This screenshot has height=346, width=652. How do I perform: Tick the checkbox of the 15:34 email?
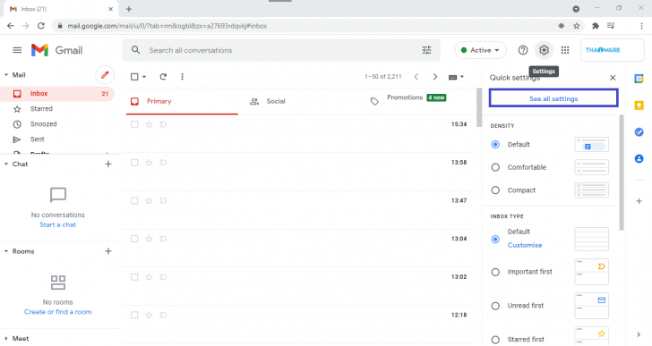(x=134, y=124)
